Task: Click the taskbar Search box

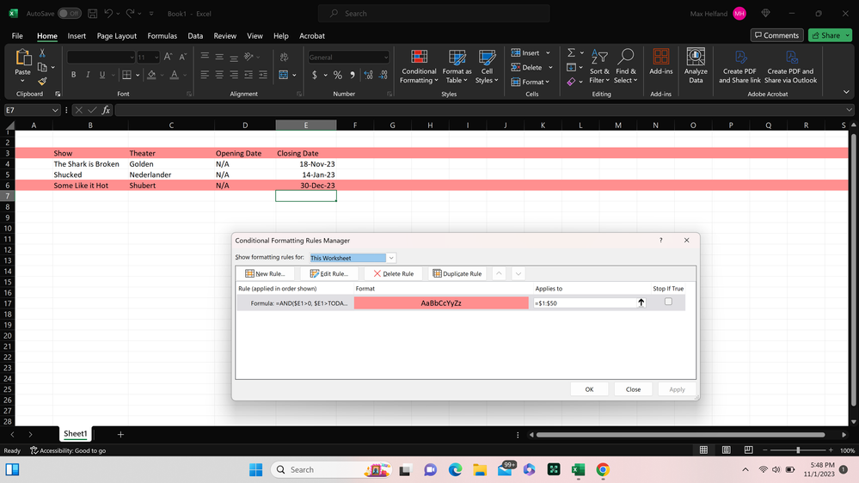Action: pos(330,470)
